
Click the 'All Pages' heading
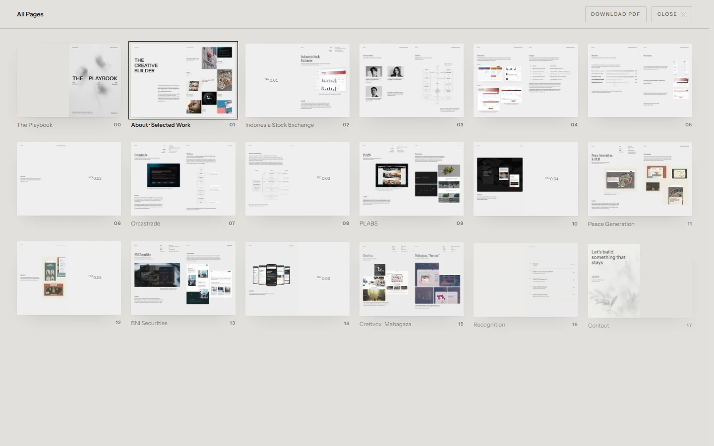click(x=30, y=14)
